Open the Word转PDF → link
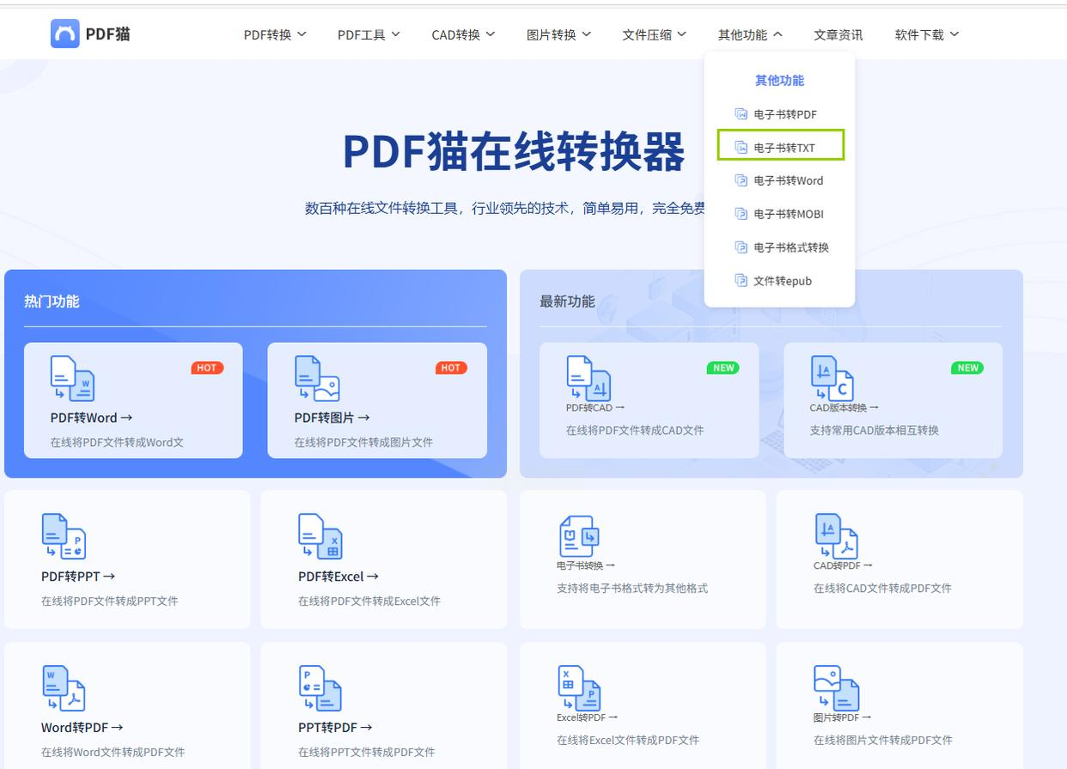 point(82,728)
